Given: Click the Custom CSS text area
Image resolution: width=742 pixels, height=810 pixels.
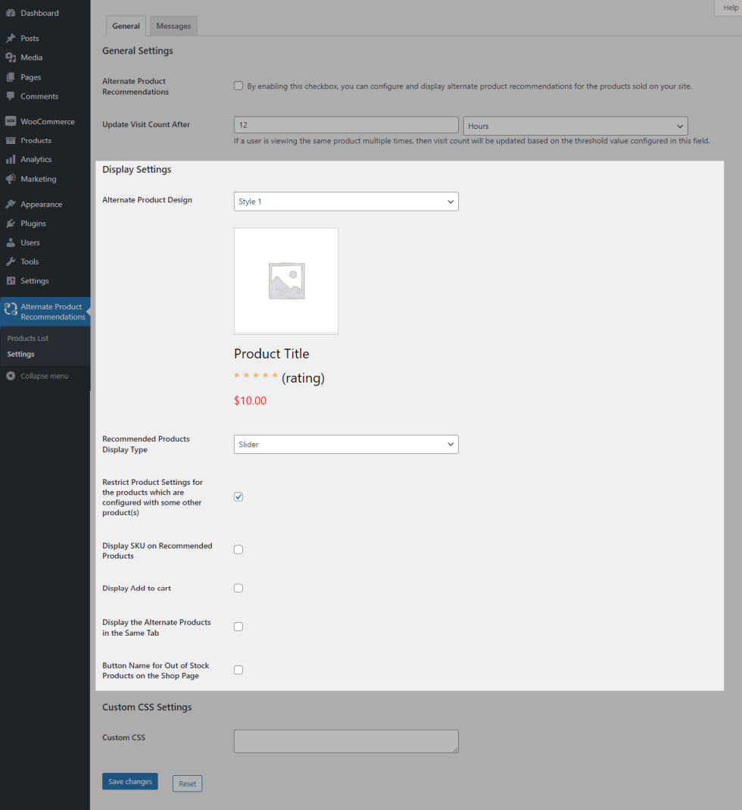Looking at the screenshot, I should (x=346, y=741).
